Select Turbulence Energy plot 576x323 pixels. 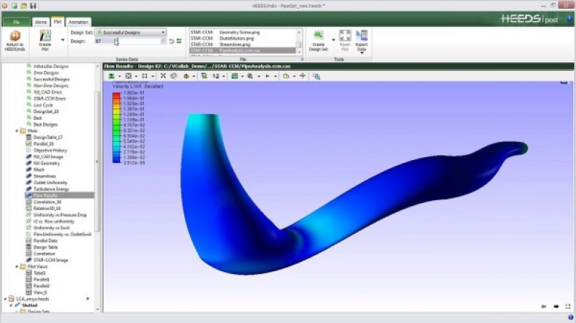51,189
